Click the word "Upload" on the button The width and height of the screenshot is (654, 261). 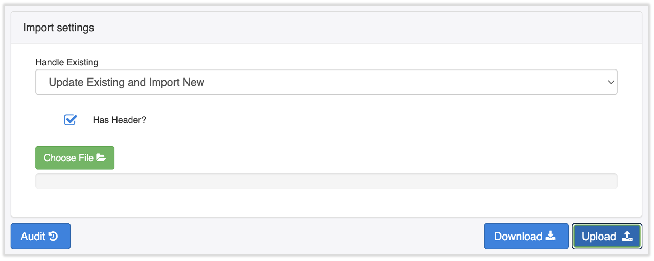(x=599, y=237)
